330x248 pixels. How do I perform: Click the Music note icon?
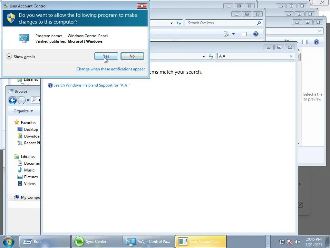click(20, 170)
